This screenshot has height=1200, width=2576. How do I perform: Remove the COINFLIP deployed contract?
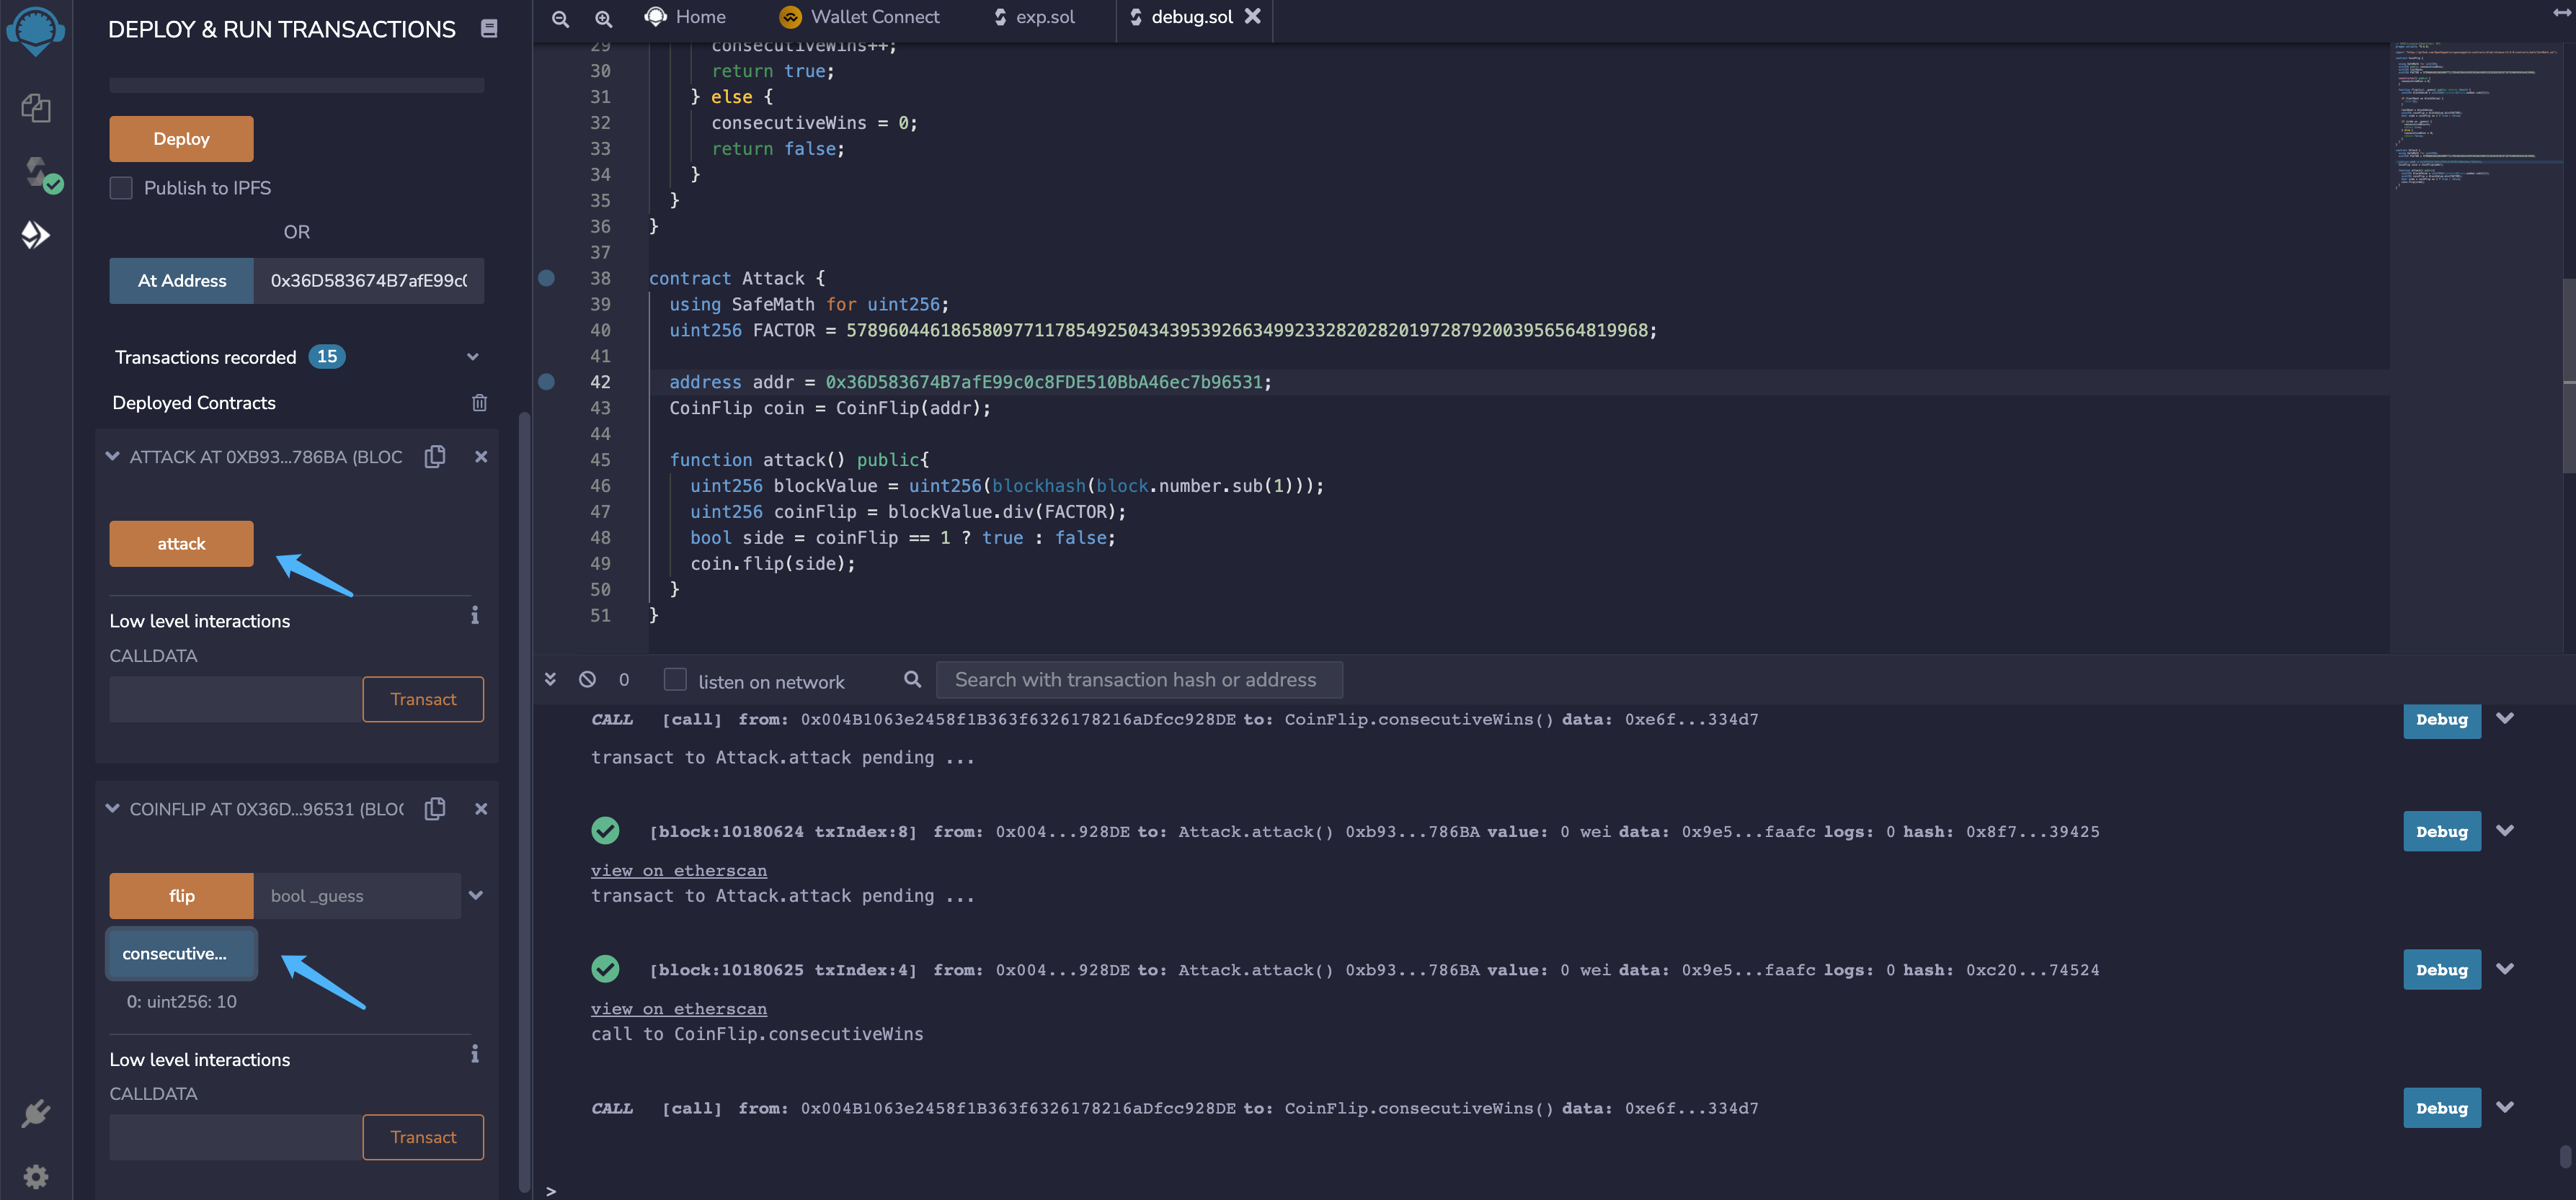coord(481,808)
